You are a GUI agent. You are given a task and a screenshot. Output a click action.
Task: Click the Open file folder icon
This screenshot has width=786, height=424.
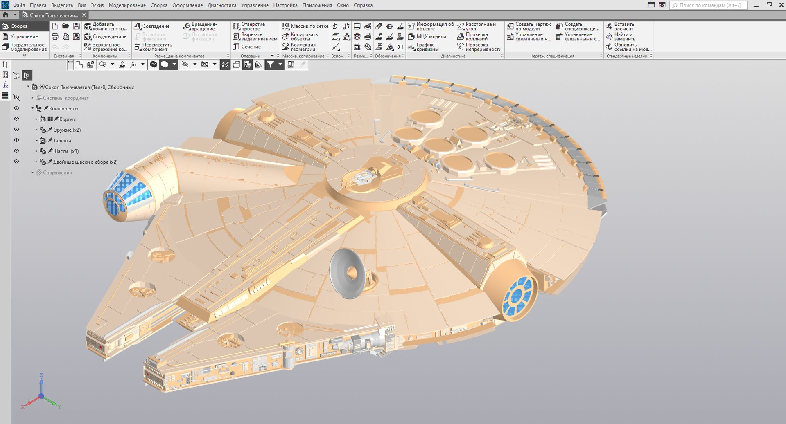click(x=65, y=26)
